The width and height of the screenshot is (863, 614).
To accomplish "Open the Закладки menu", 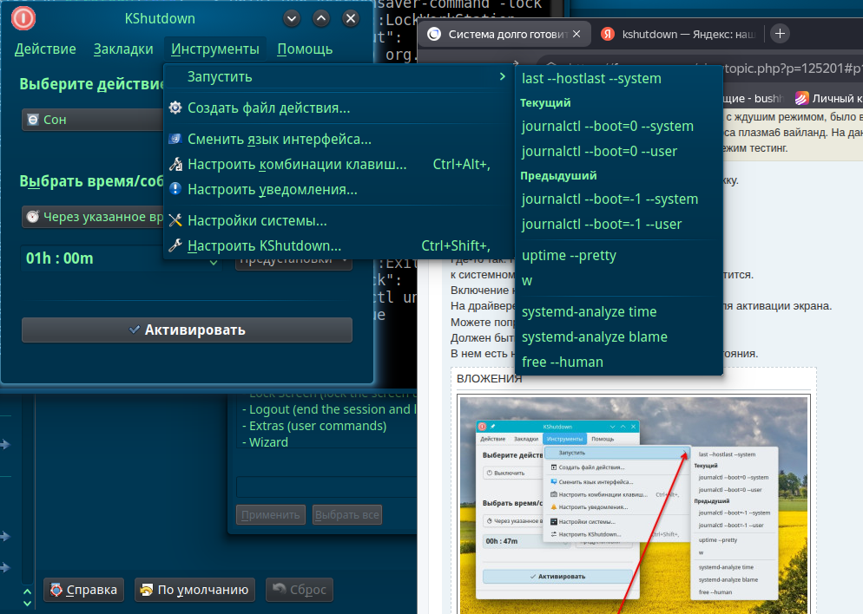I will click(x=123, y=49).
